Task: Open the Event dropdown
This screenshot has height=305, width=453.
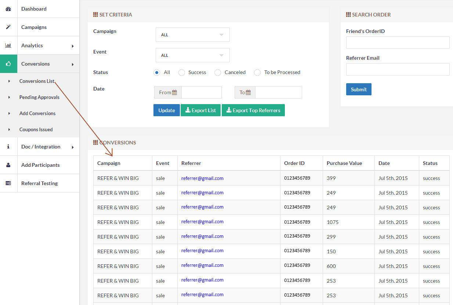Action: (x=192, y=55)
